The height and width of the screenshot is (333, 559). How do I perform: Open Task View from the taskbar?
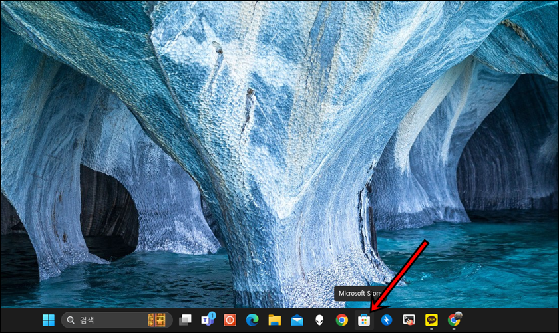click(185, 320)
